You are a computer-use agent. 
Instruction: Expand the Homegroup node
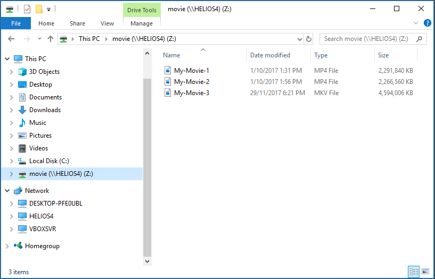[x=7, y=246]
